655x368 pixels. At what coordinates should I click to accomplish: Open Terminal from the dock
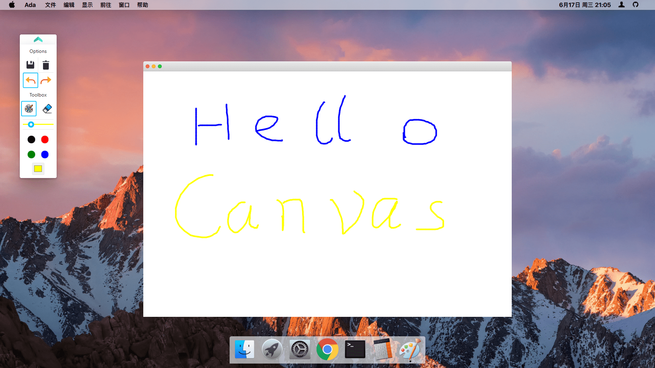(355, 349)
